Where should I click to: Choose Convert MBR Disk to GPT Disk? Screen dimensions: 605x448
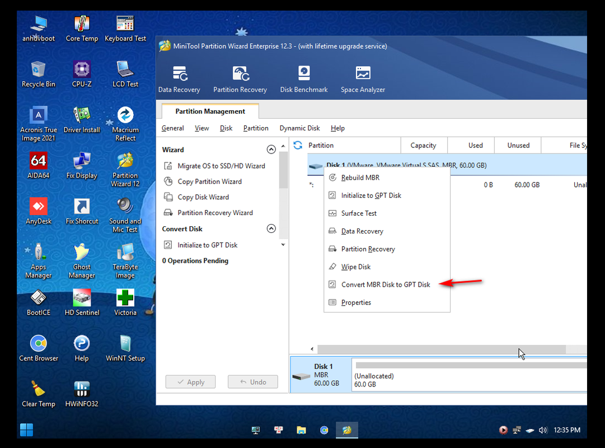tap(387, 284)
